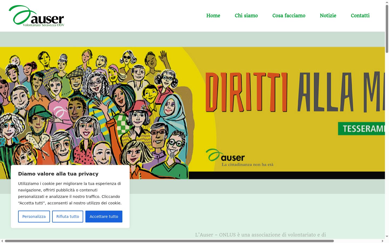Click the Tesseramento green label in banner
This screenshot has height=243, width=389.
coord(361,129)
